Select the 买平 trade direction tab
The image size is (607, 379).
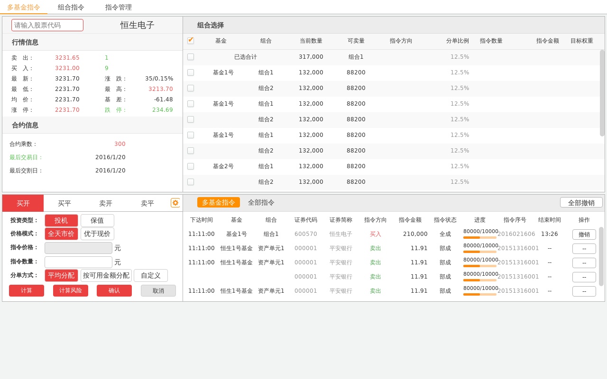tap(64, 203)
